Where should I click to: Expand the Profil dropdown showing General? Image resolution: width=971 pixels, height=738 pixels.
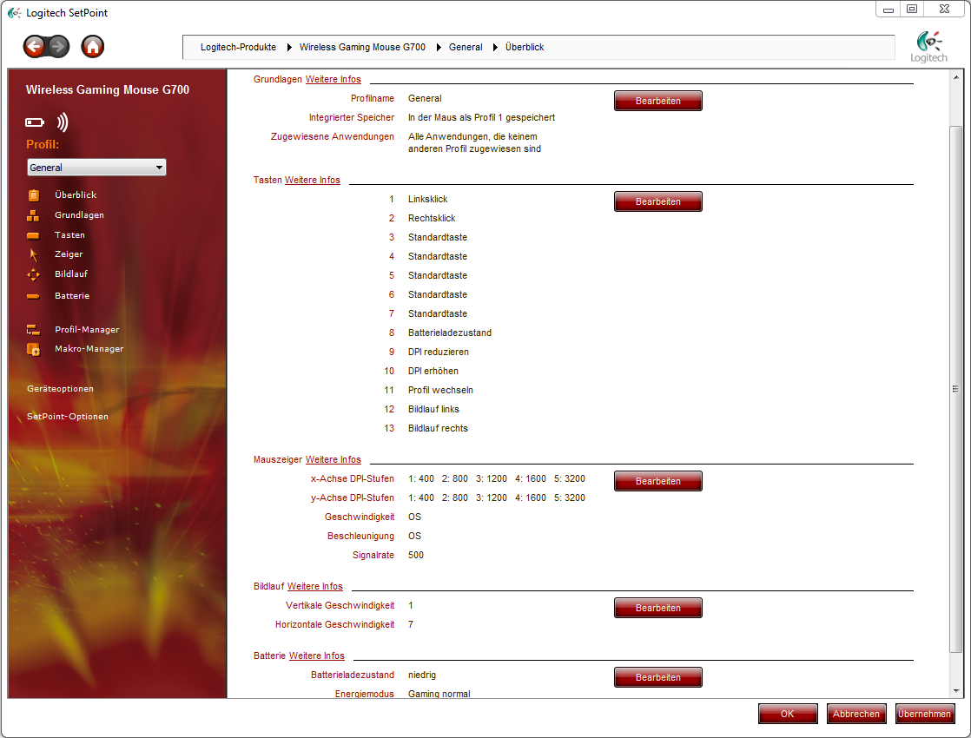coord(96,168)
